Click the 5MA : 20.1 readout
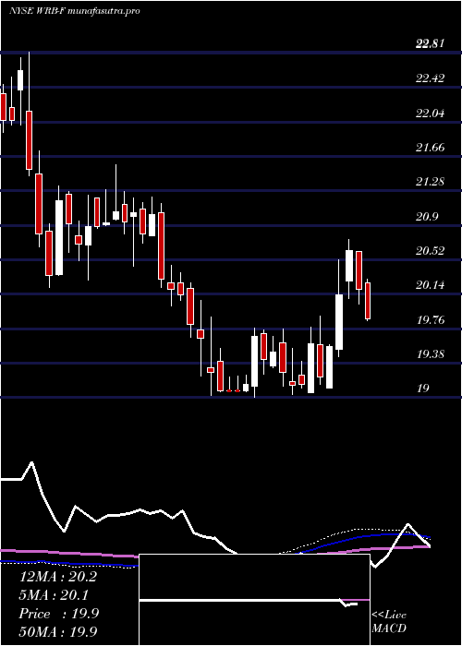 [54, 595]
